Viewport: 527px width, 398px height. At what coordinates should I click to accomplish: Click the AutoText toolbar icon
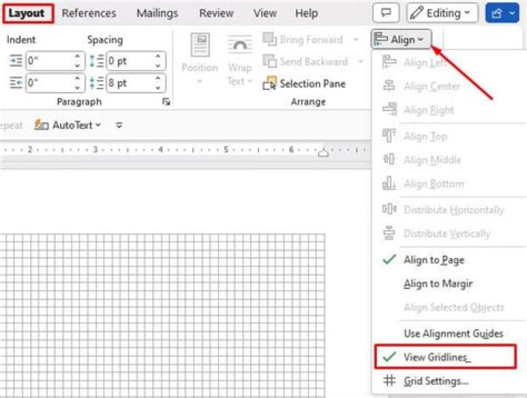pos(42,125)
